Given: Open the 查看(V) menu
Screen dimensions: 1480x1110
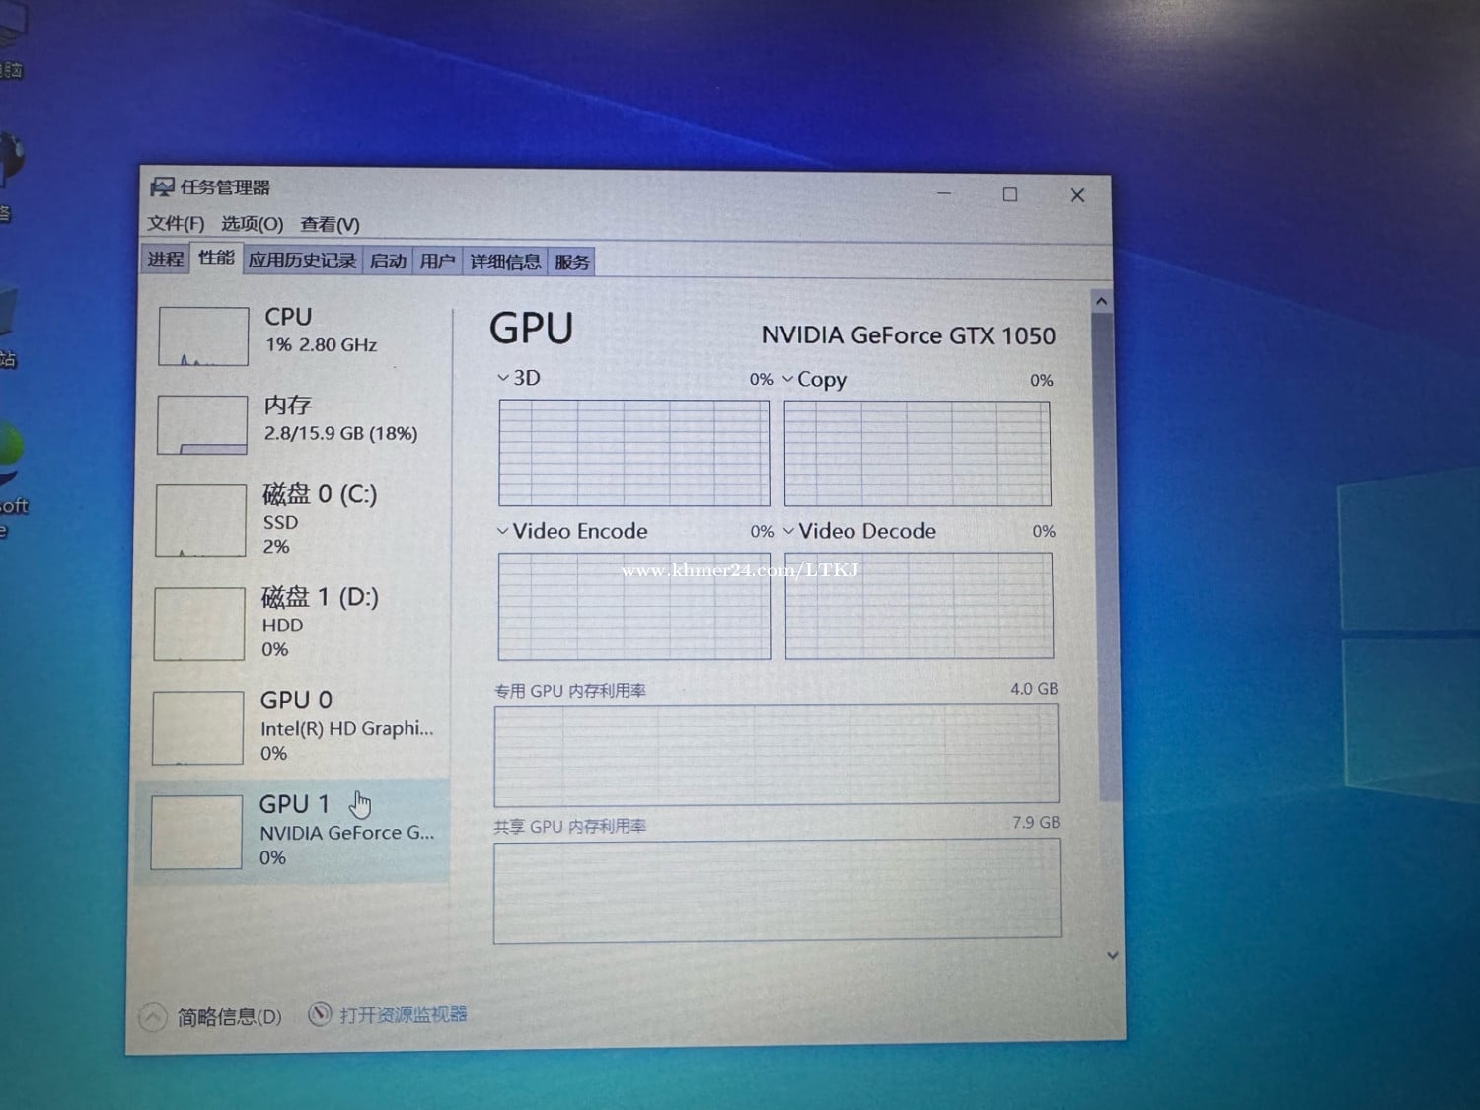Looking at the screenshot, I should pos(330,225).
